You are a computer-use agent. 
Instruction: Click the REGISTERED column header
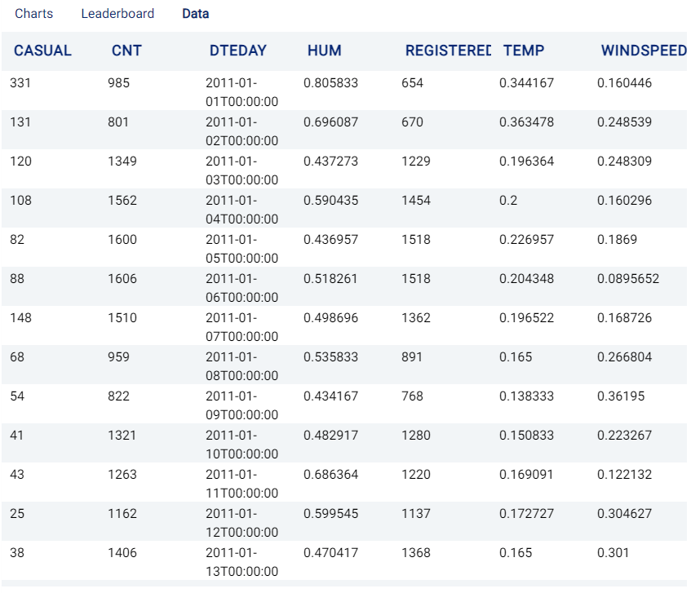tap(448, 51)
